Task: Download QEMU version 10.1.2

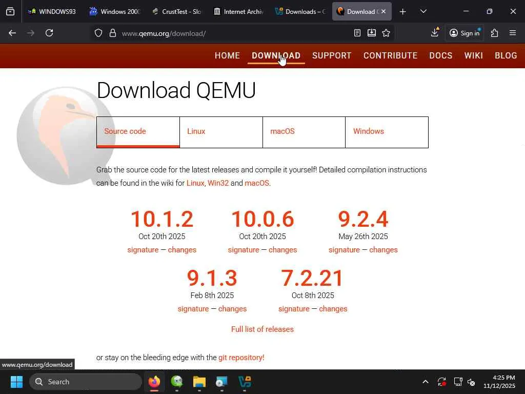Action: tap(162, 219)
